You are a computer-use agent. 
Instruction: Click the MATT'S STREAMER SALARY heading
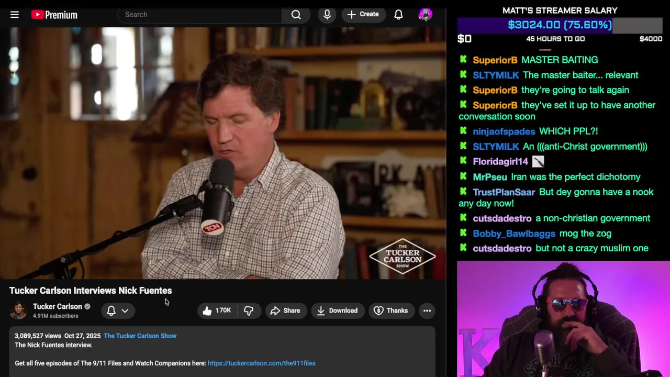point(560,10)
